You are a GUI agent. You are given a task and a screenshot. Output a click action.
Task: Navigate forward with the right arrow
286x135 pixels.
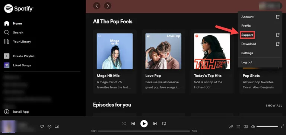tap(108, 6)
